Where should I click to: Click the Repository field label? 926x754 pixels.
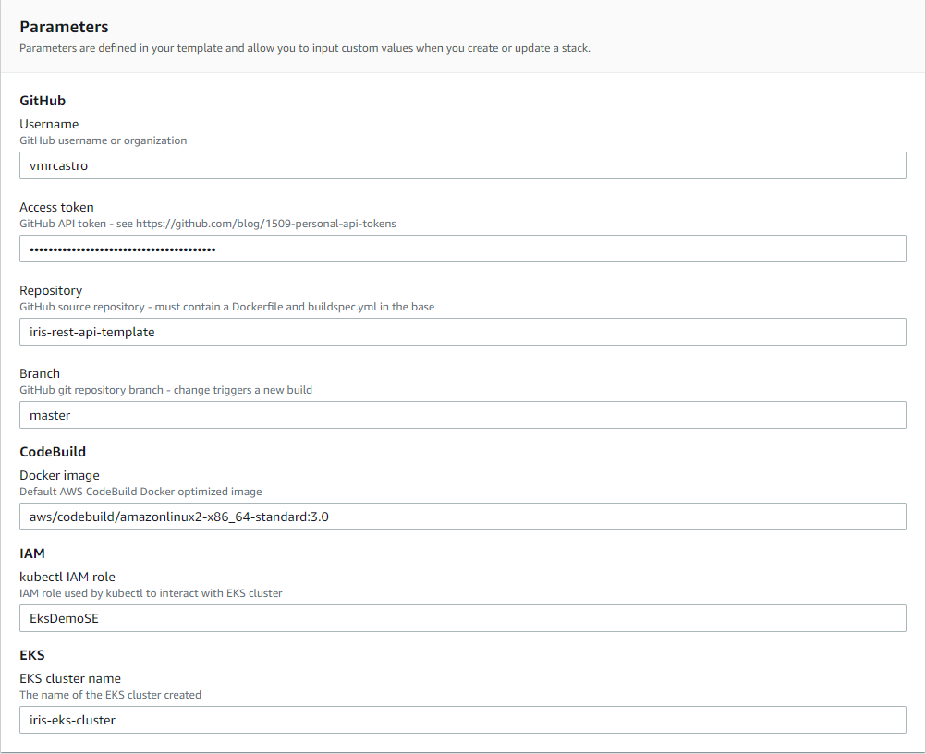coord(51,290)
